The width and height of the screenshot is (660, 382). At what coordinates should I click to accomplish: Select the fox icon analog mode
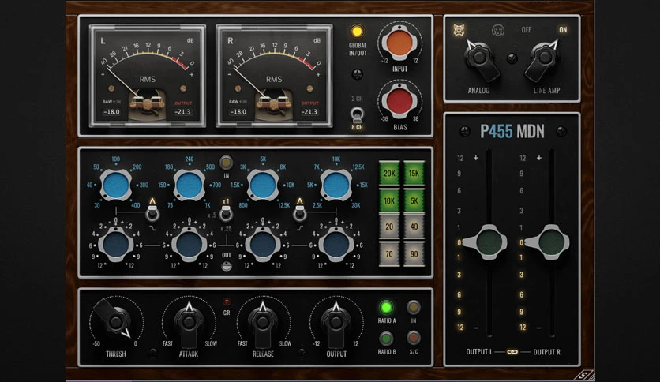(x=459, y=30)
